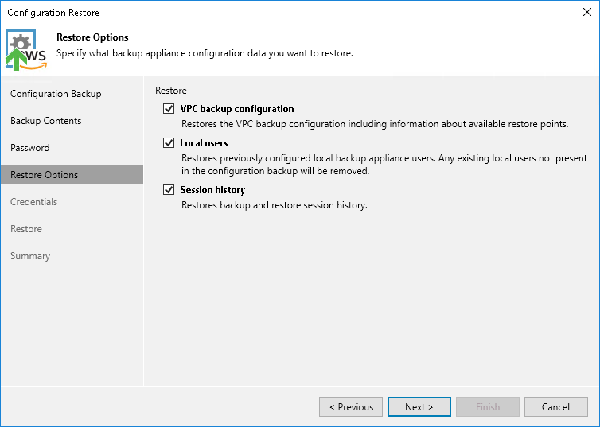This screenshot has height=427, width=600.
Task: Click the VPC backup configuration label
Action: 237,109
